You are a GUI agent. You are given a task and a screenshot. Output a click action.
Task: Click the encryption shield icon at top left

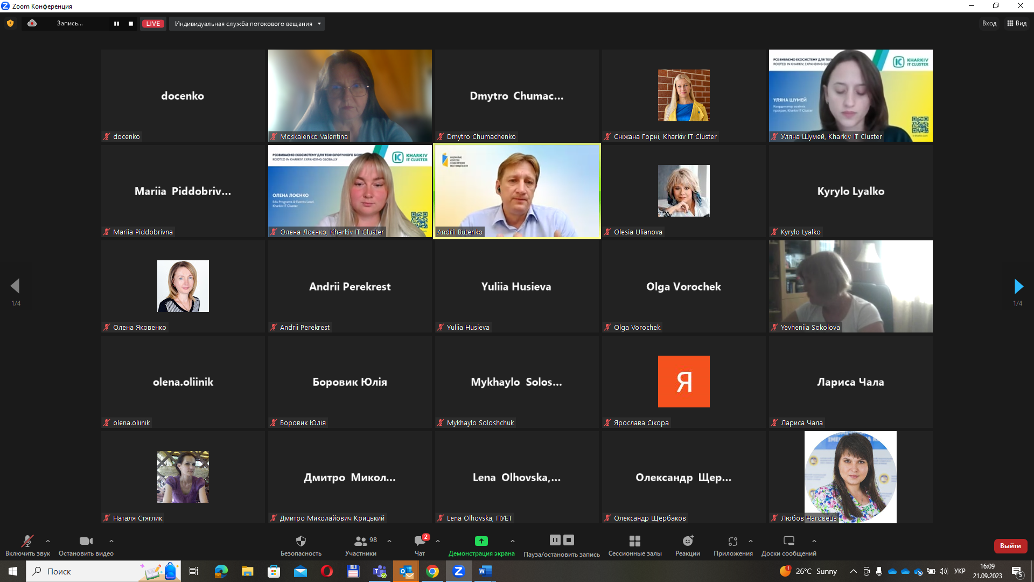pos(10,23)
